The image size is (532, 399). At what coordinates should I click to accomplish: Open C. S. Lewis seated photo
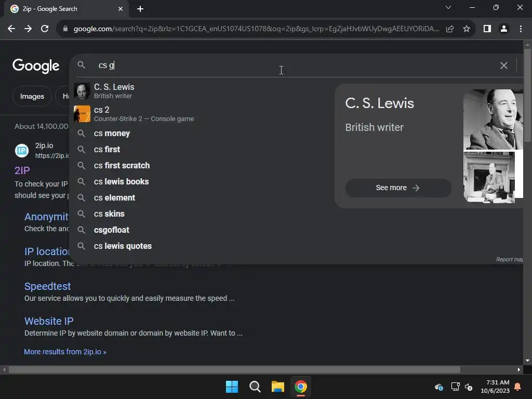[489, 177]
